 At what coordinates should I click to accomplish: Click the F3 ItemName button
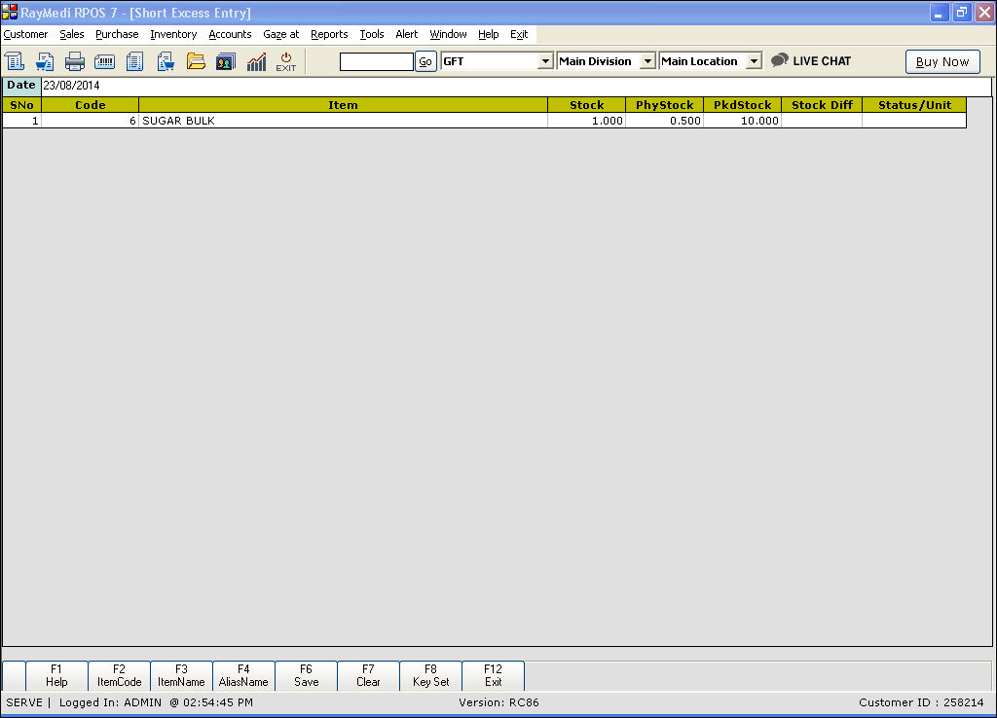181,675
